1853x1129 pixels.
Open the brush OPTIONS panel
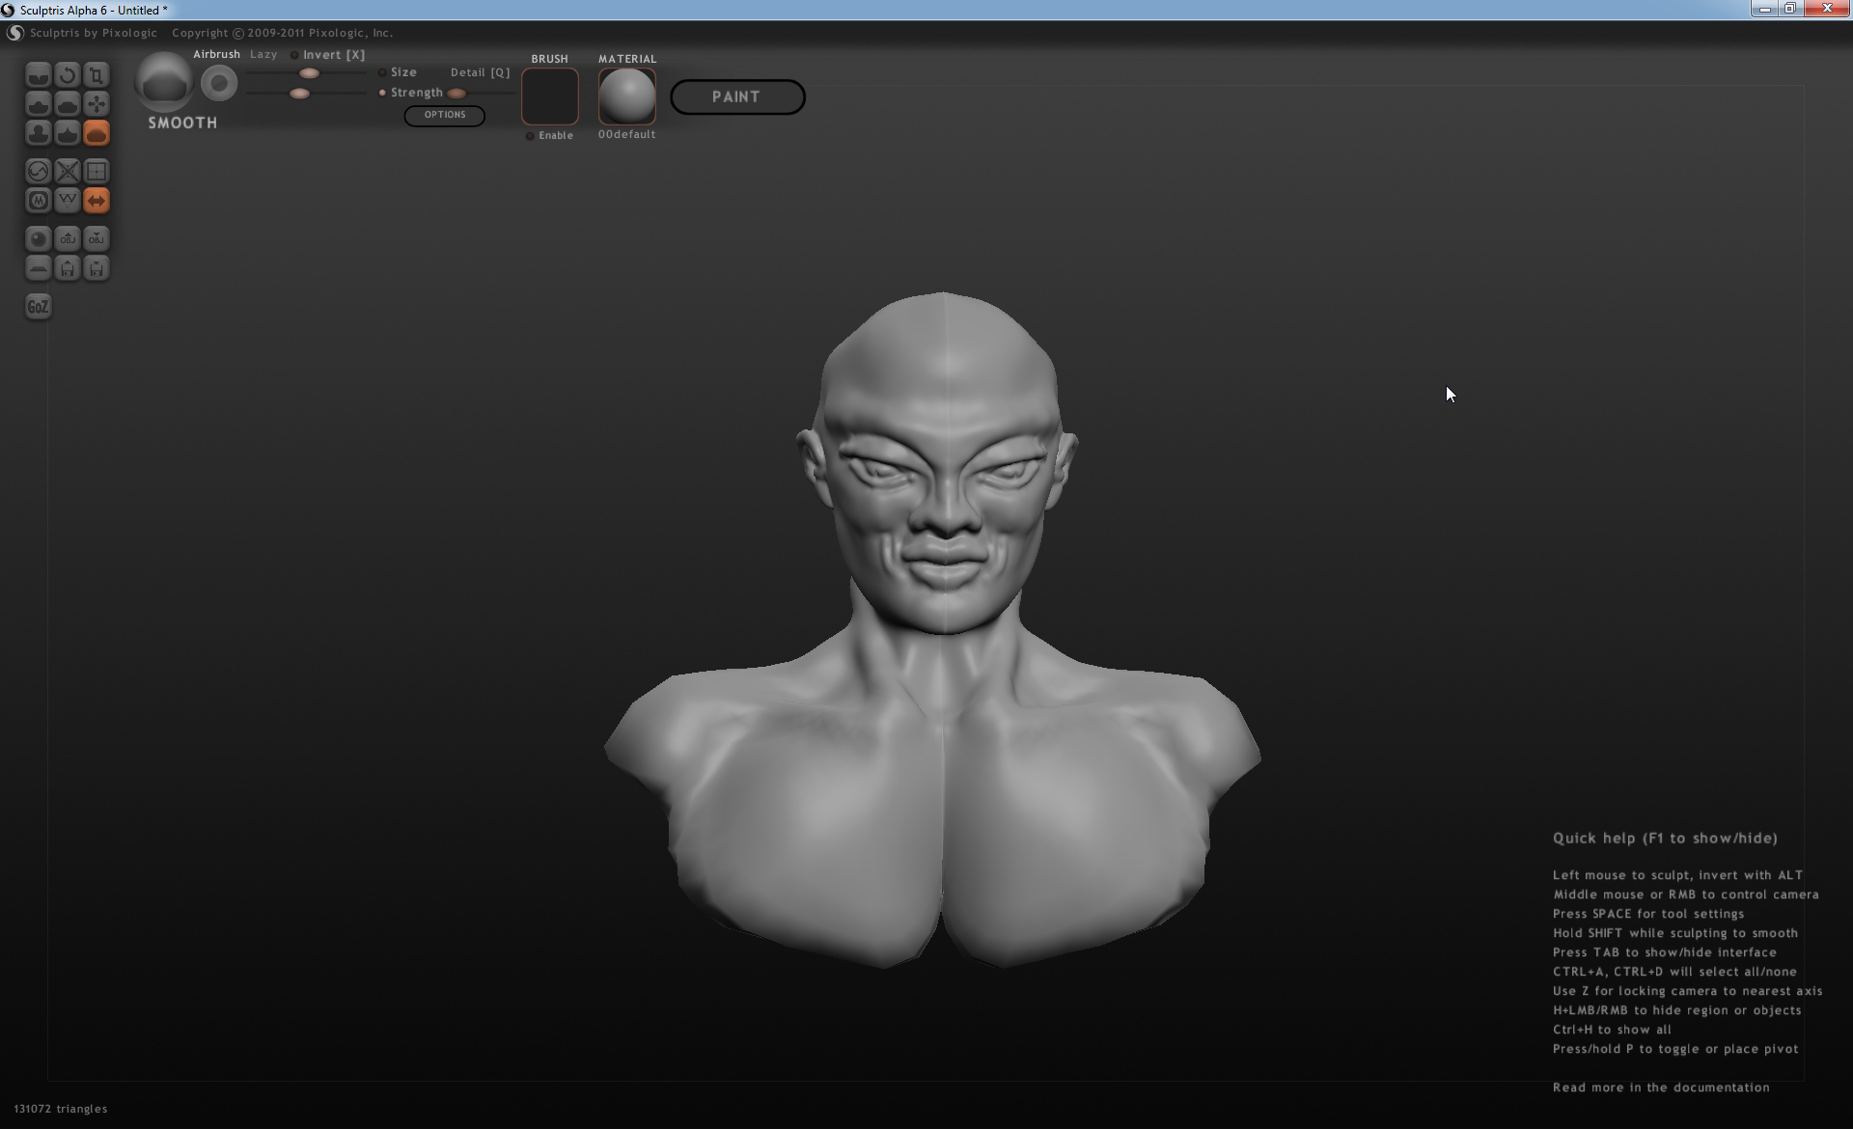pos(444,115)
